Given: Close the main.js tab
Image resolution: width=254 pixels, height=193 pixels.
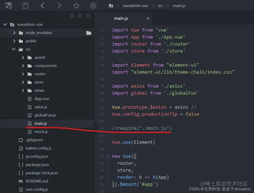Looking at the screenshot, I should tap(148, 18).
